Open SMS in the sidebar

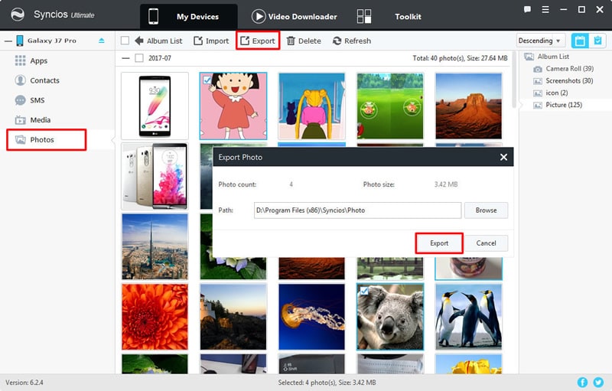click(37, 100)
